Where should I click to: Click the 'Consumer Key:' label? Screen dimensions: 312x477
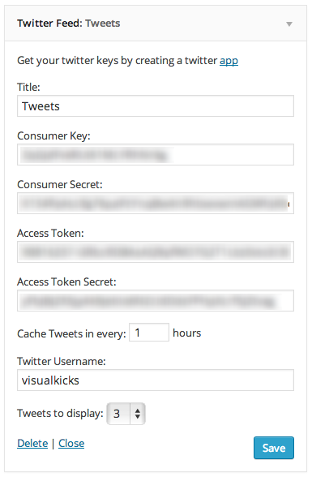(53, 135)
